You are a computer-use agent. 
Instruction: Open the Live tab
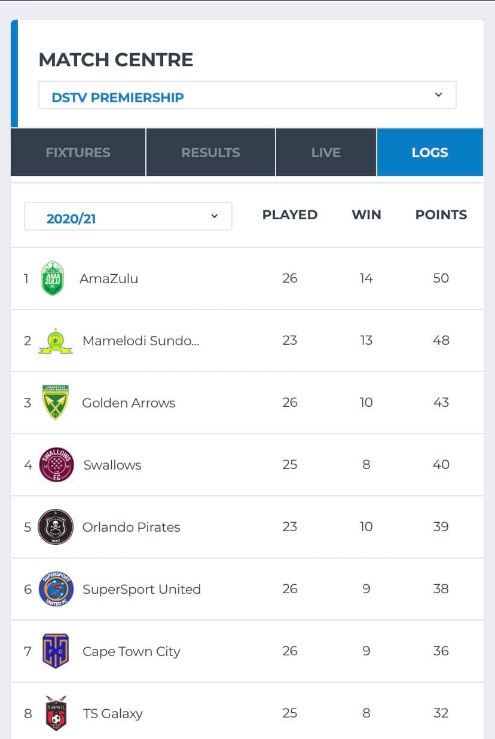click(x=326, y=152)
